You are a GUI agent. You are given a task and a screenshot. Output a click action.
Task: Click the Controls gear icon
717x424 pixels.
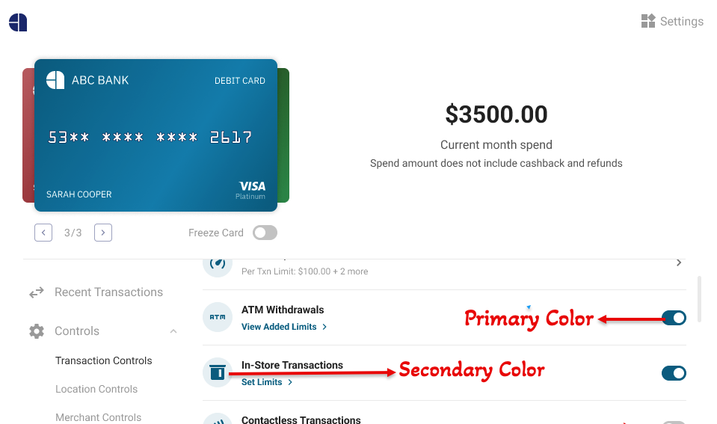pyautogui.click(x=37, y=331)
